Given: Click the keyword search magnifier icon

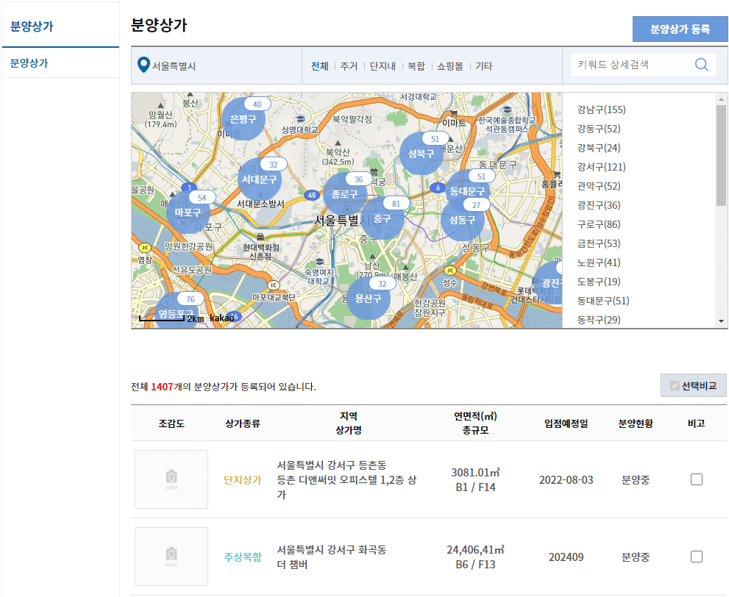Looking at the screenshot, I should click(701, 64).
